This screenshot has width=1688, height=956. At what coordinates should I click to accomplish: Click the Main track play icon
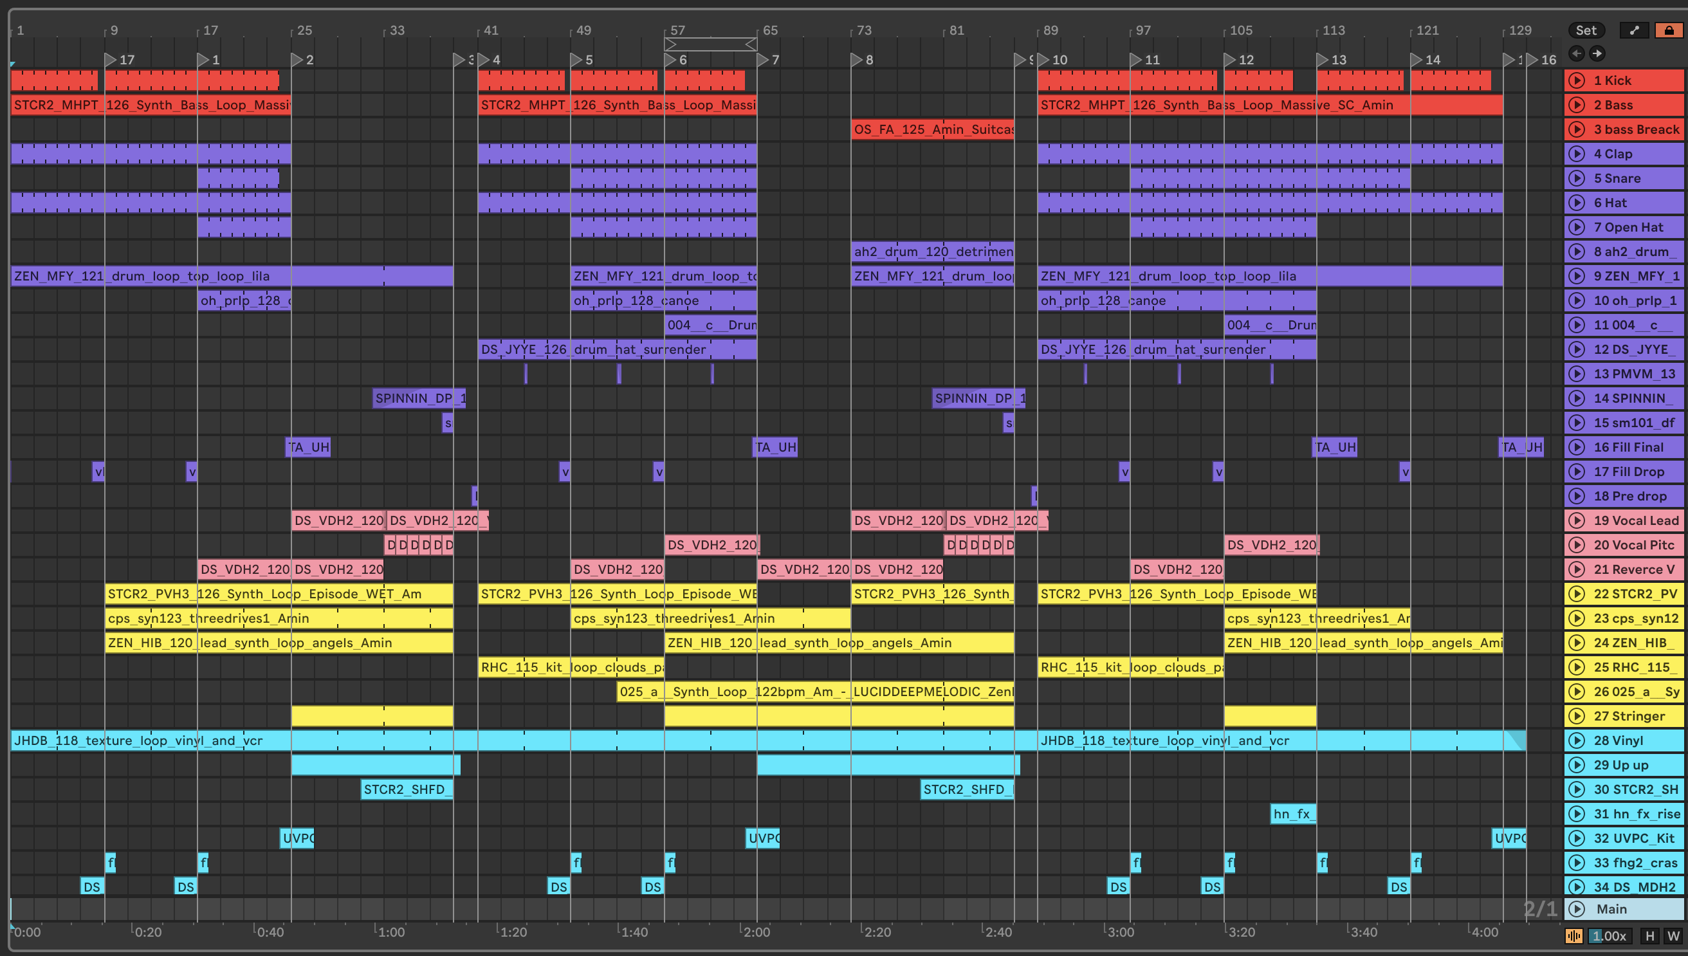1576,910
